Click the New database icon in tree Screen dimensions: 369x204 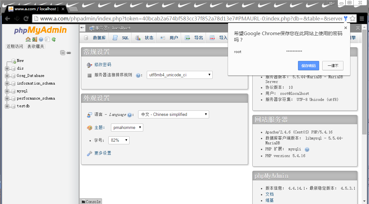pyautogui.click(x=14, y=61)
